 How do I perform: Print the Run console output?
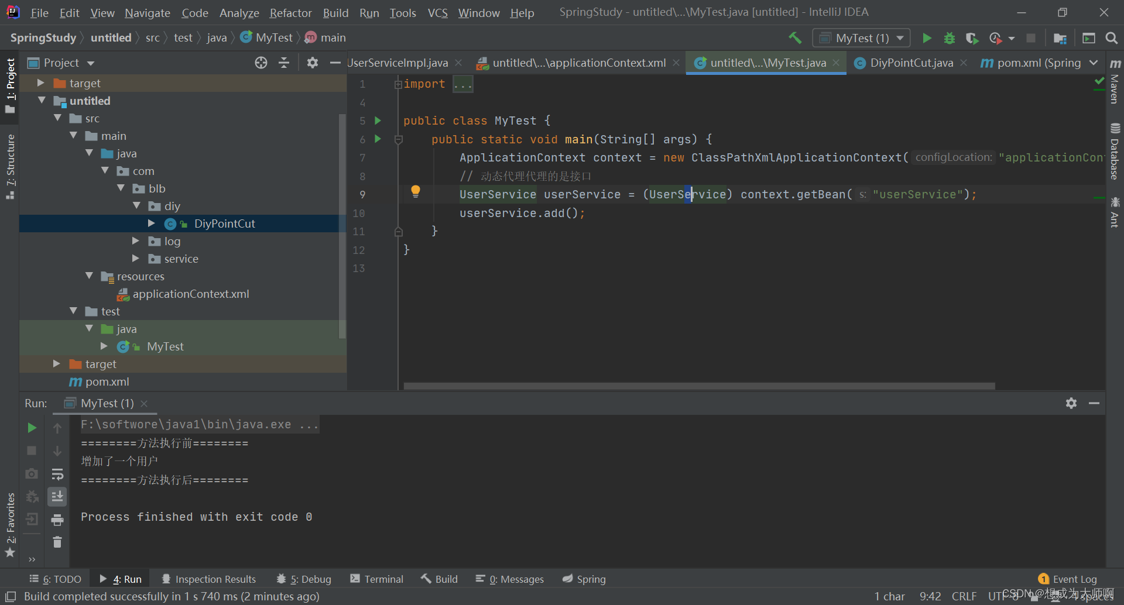point(57,520)
